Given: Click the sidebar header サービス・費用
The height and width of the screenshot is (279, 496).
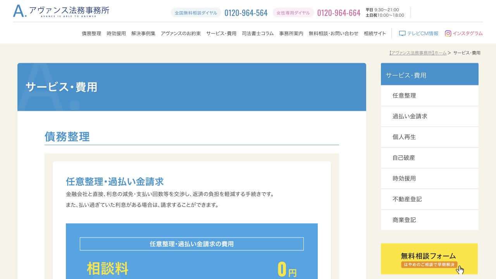Looking at the screenshot, I should coord(430,74).
